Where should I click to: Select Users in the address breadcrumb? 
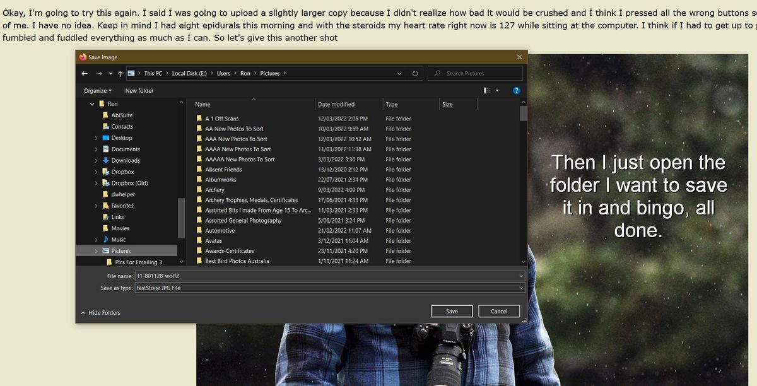click(223, 73)
